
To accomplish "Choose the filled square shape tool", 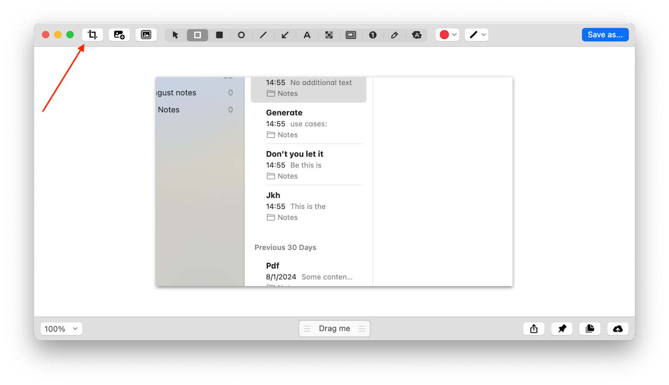I will pyautogui.click(x=219, y=35).
